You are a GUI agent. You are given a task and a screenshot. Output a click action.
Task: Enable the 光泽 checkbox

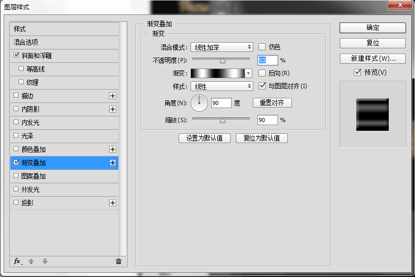(x=16, y=136)
